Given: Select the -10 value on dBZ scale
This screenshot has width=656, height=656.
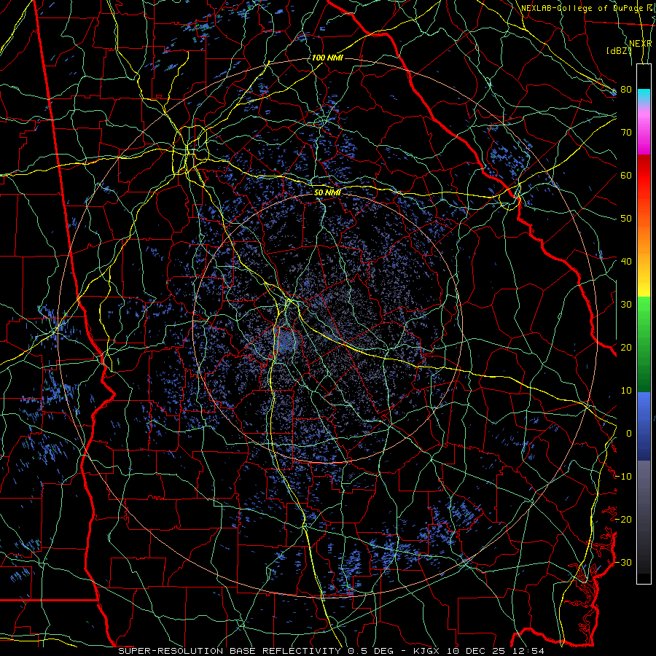Looking at the screenshot, I should click(x=623, y=476).
